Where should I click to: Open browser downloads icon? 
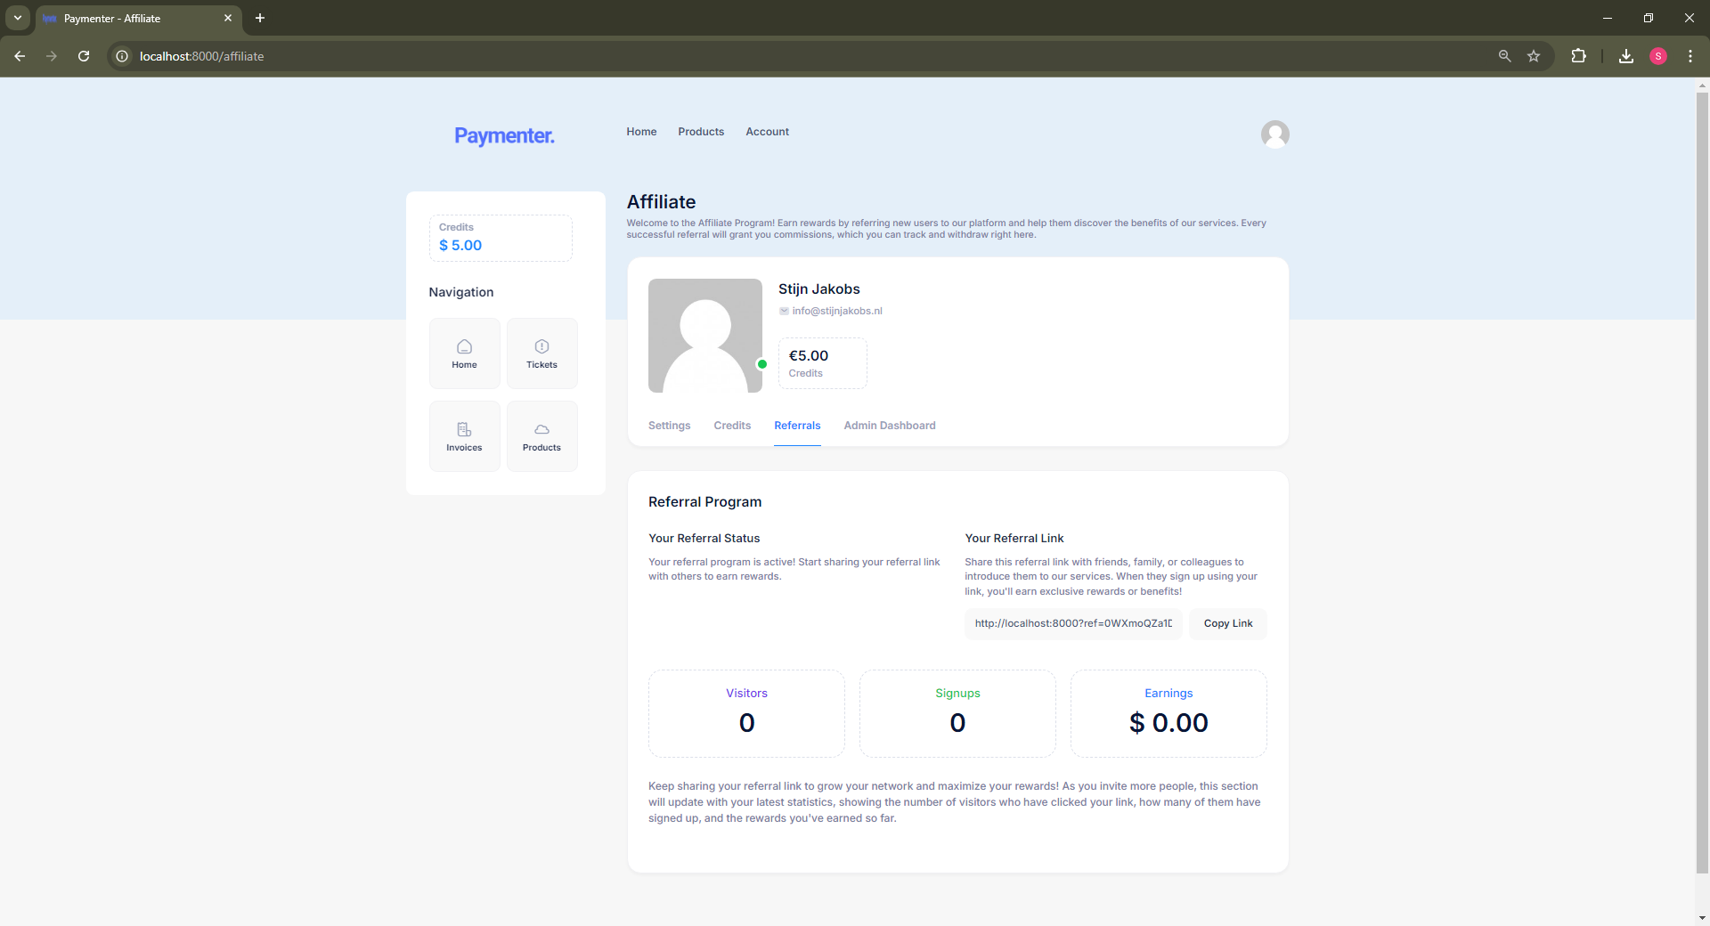1626,56
